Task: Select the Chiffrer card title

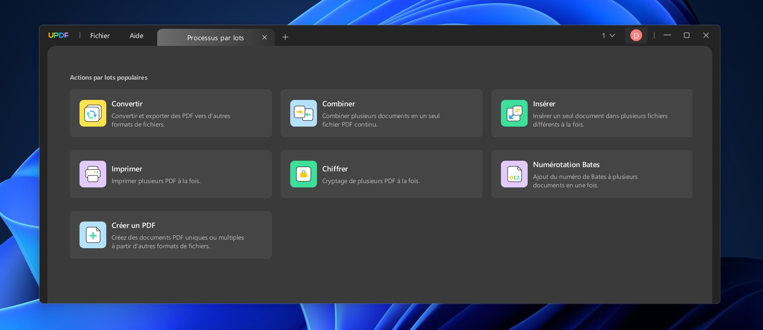Action: [335, 169]
